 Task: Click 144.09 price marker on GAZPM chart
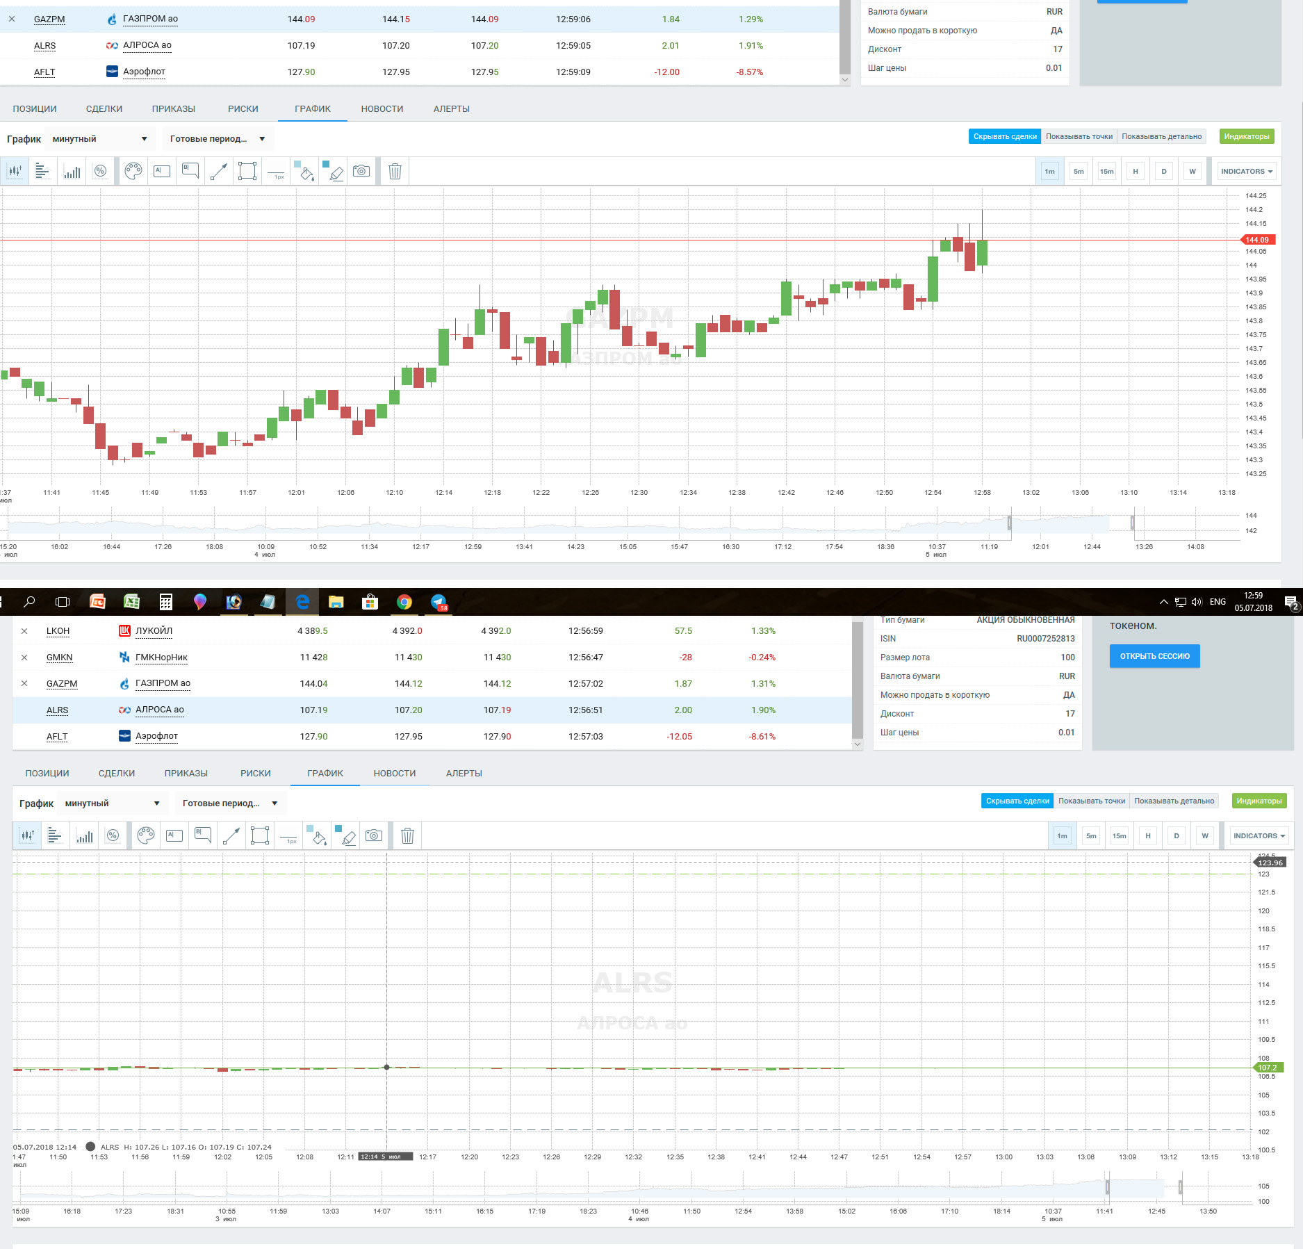tap(1258, 240)
